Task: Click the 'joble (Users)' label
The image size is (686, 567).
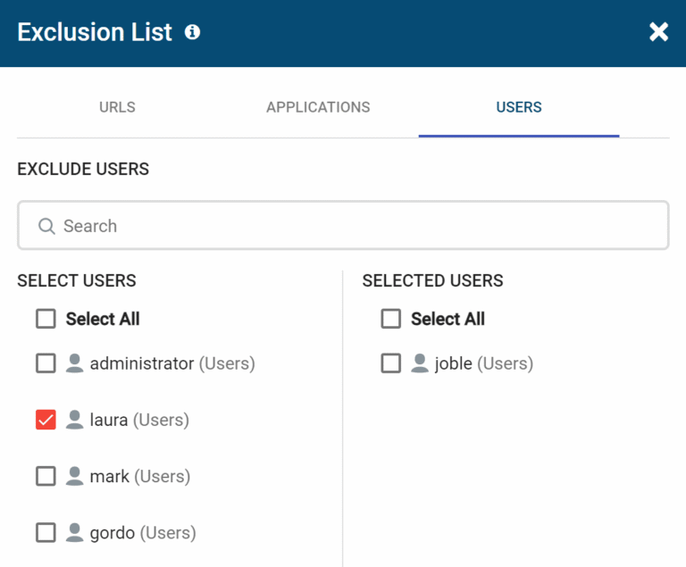Action: [x=484, y=363]
